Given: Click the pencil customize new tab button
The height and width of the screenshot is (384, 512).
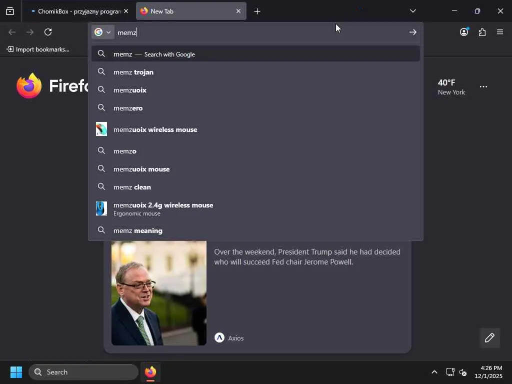Looking at the screenshot, I should click(x=489, y=337).
